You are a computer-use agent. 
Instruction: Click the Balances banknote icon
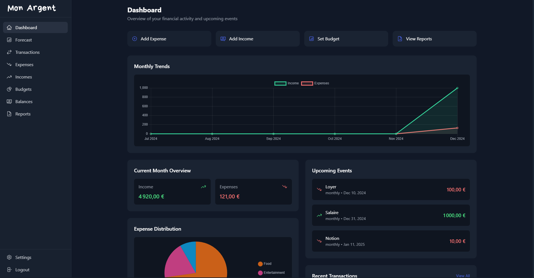coord(9,101)
